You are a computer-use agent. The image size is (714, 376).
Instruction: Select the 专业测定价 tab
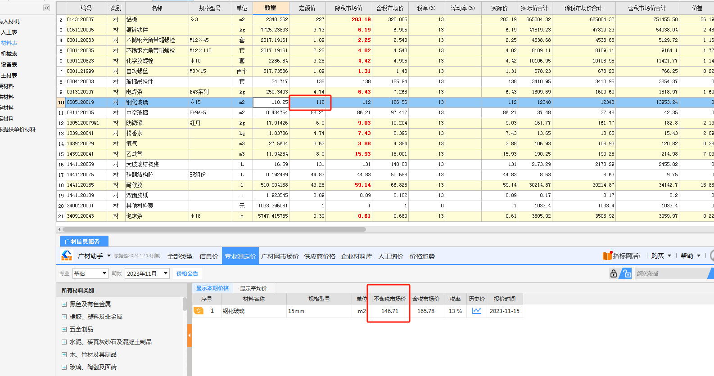[x=240, y=256]
